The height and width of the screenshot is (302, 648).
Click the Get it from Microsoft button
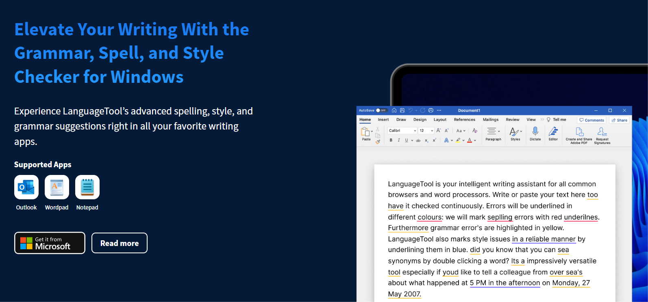pos(50,243)
